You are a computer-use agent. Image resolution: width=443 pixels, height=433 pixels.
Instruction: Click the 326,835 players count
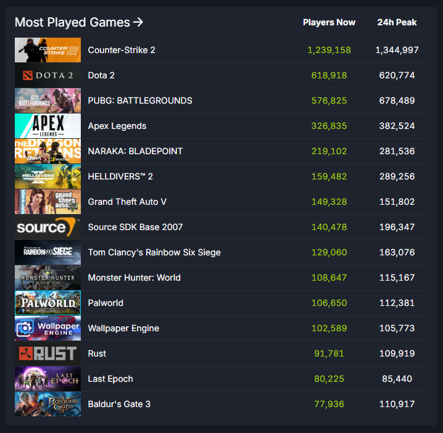click(329, 126)
